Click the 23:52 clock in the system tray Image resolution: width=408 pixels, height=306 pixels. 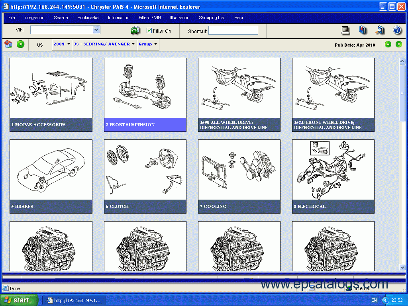pos(397,300)
